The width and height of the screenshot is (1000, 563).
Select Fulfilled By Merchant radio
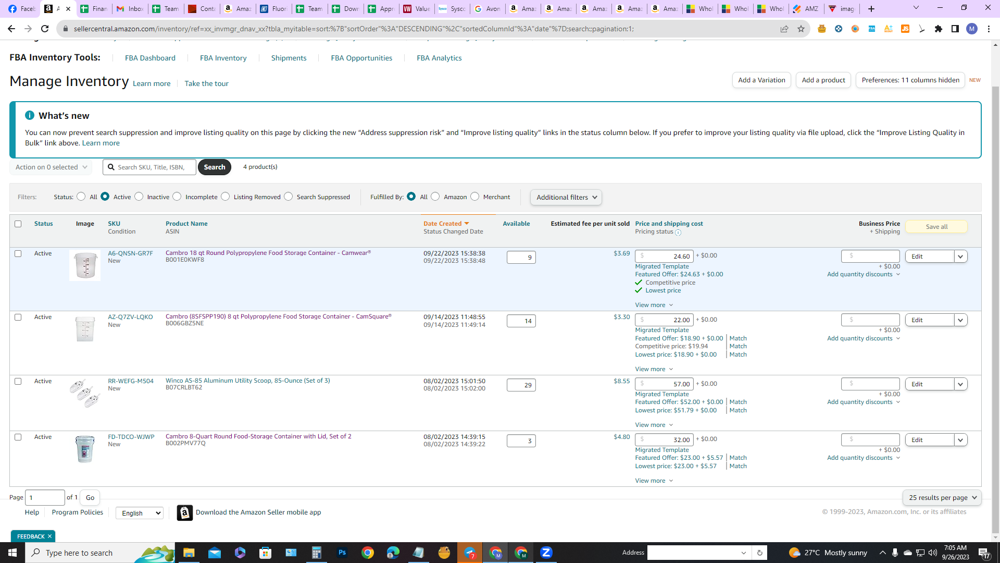pos(474,197)
